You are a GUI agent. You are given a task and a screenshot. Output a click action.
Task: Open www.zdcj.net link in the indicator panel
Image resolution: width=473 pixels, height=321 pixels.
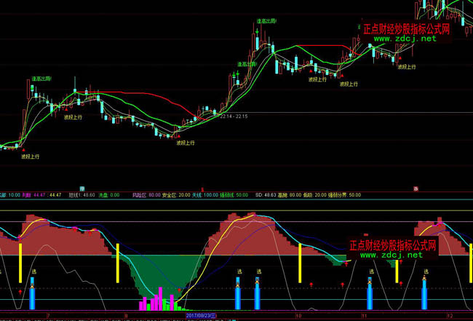[391, 255]
